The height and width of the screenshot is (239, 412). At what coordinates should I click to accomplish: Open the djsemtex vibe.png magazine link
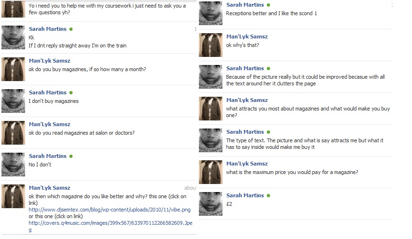point(110,210)
